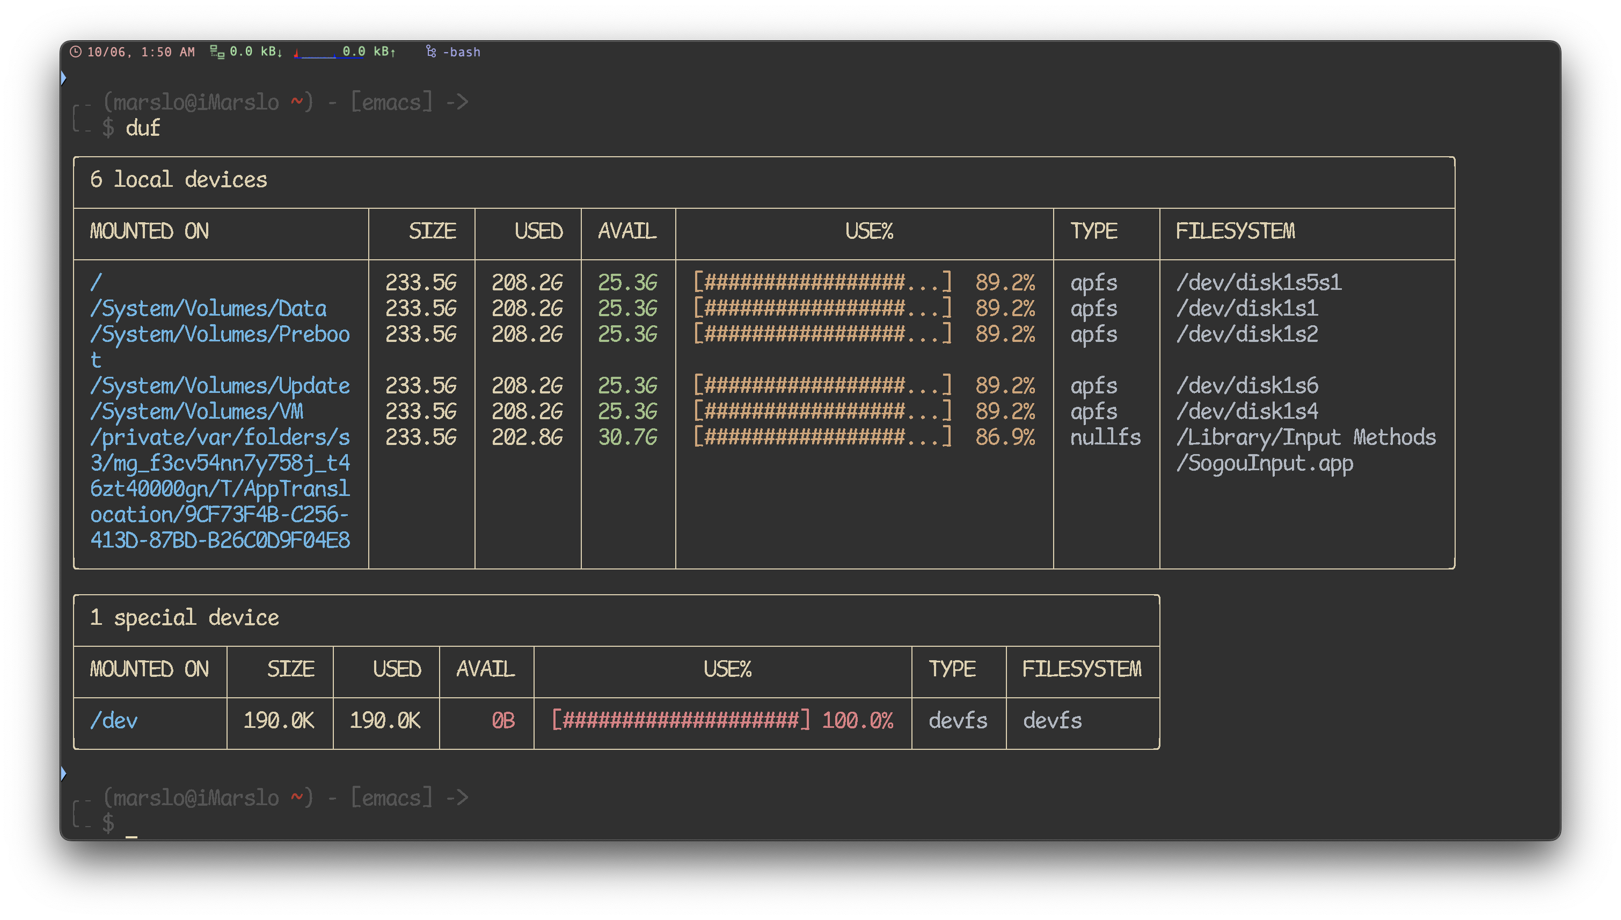Click the '-bash' job name in status bar
Screen dimensions: 1621x920
462,52
